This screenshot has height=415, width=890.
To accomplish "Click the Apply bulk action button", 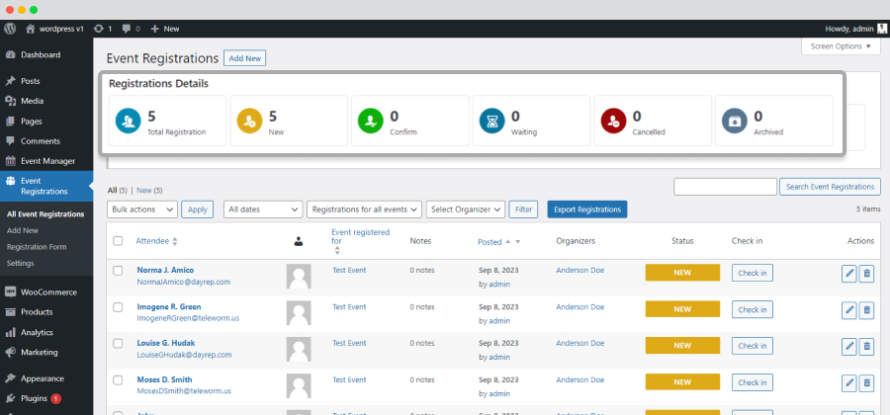I will [x=198, y=209].
